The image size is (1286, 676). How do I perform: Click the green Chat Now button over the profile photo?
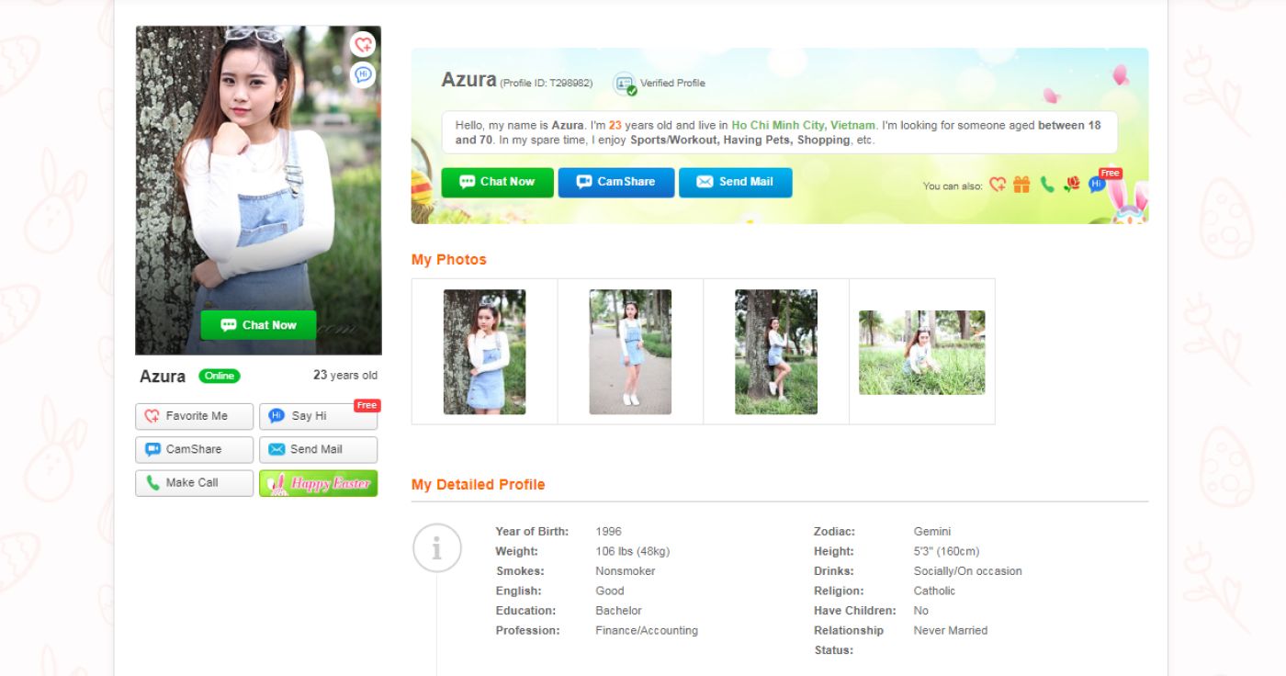(258, 325)
